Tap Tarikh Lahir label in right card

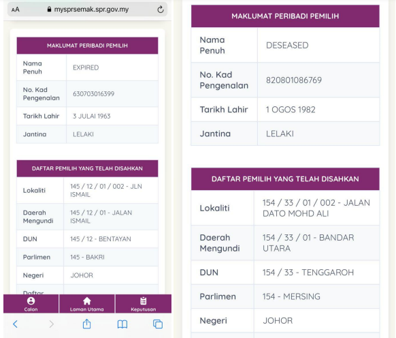(x=224, y=110)
